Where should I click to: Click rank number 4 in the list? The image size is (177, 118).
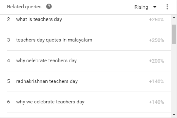point(8,61)
